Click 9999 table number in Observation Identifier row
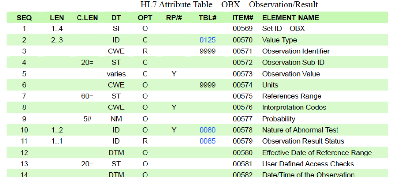This screenshot has width=397, height=188. pos(208,51)
